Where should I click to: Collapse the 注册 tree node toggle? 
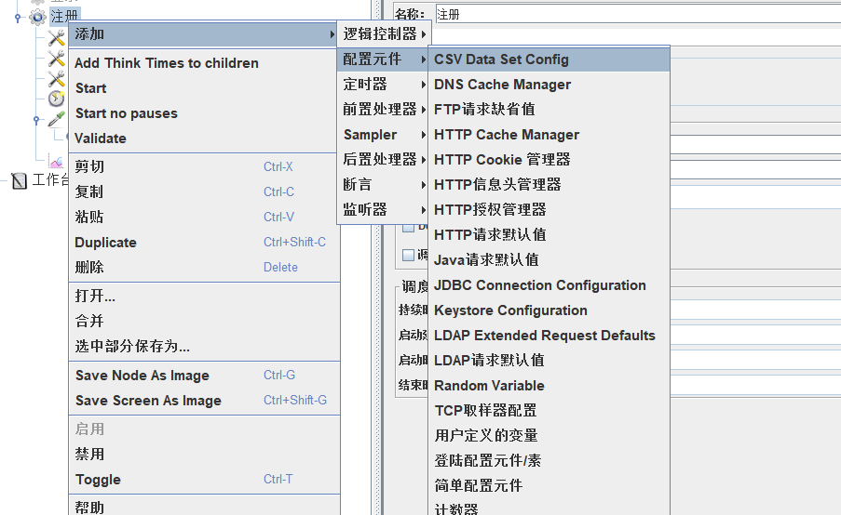click(x=18, y=17)
